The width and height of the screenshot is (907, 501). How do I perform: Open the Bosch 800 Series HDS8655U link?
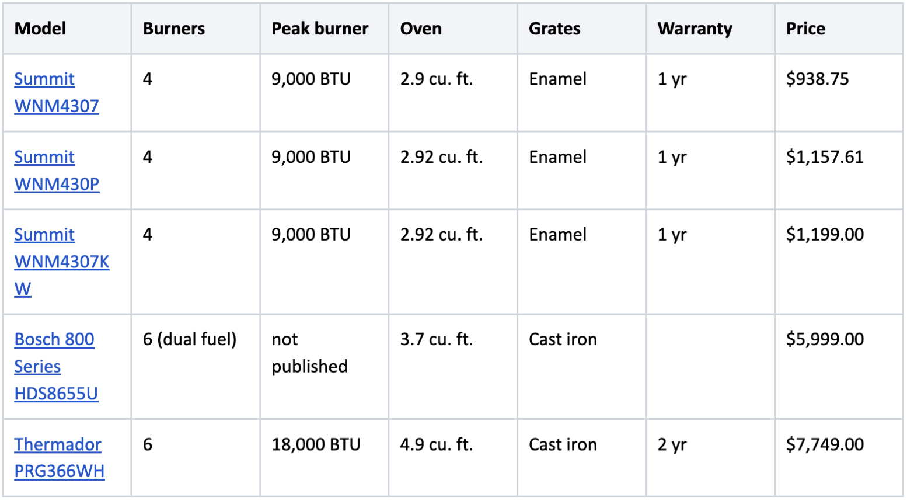point(56,366)
